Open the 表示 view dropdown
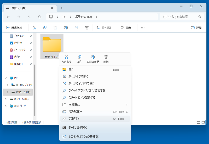This screenshot has height=144, width=209. [x=126, y=28]
